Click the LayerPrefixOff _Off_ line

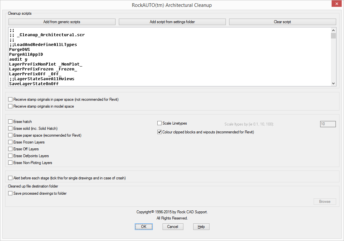pos(35,74)
